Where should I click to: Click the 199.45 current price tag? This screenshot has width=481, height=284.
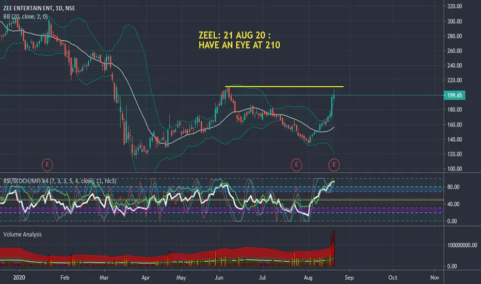tap(455, 95)
